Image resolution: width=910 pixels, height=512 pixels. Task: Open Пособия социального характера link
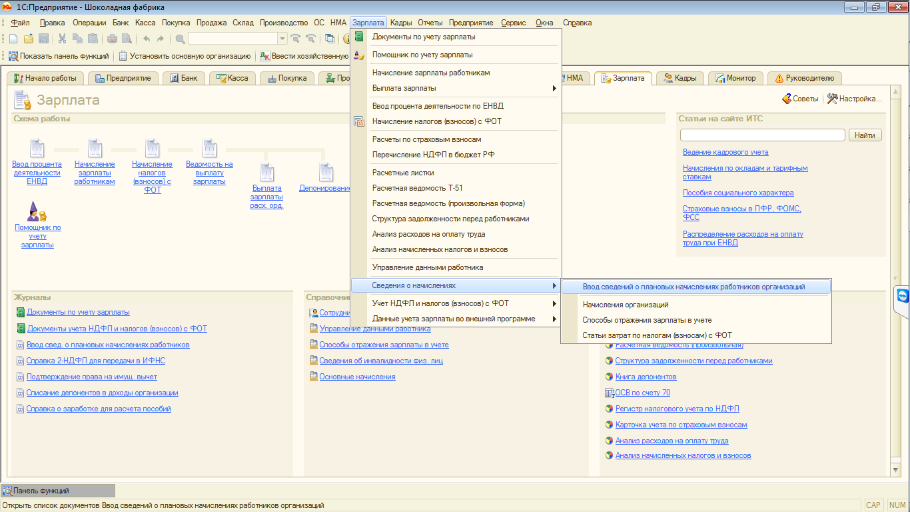click(x=738, y=193)
